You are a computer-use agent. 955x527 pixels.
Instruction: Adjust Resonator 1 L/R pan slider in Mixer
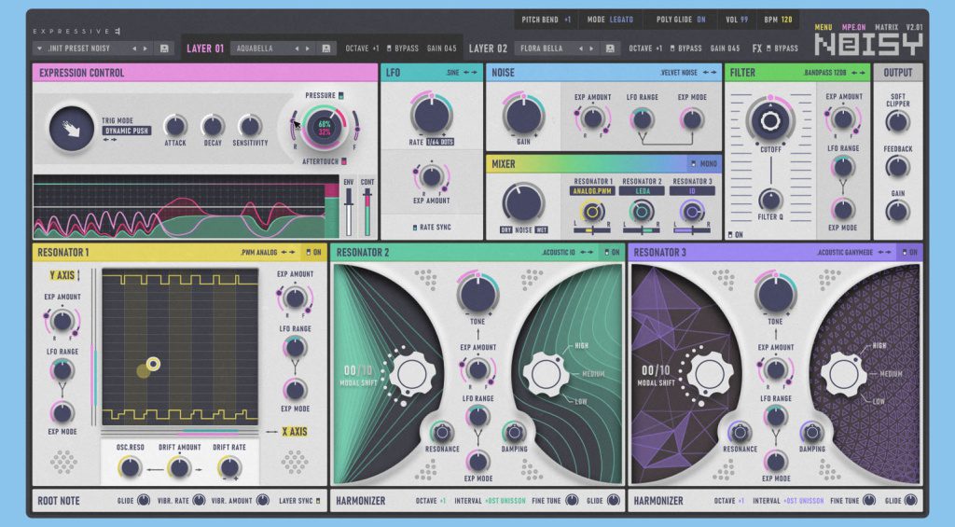click(591, 231)
